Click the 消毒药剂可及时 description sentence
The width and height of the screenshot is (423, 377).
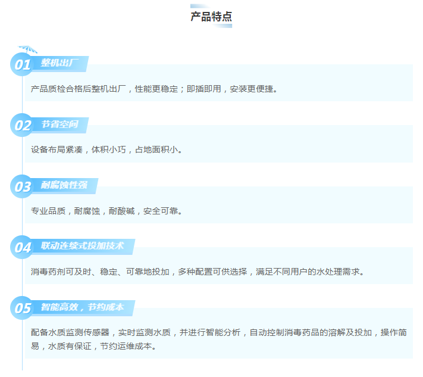pyautogui.click(x=197, y=272)
